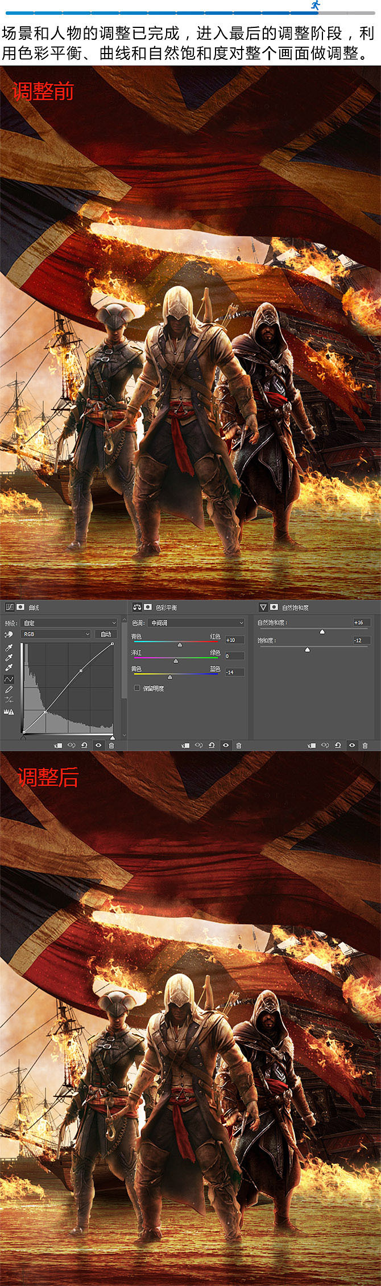The image size is (381, 1286).
Task: Toggle Curves layer visibility eye icon
Action: pyautogui.click(x=98, y=745)
